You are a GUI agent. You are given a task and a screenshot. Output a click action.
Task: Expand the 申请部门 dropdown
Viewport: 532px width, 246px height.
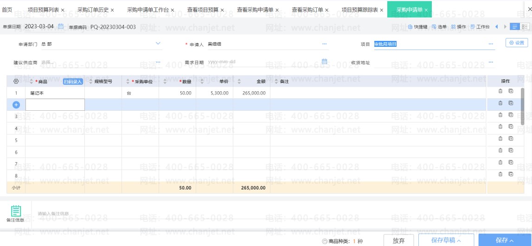158,44
